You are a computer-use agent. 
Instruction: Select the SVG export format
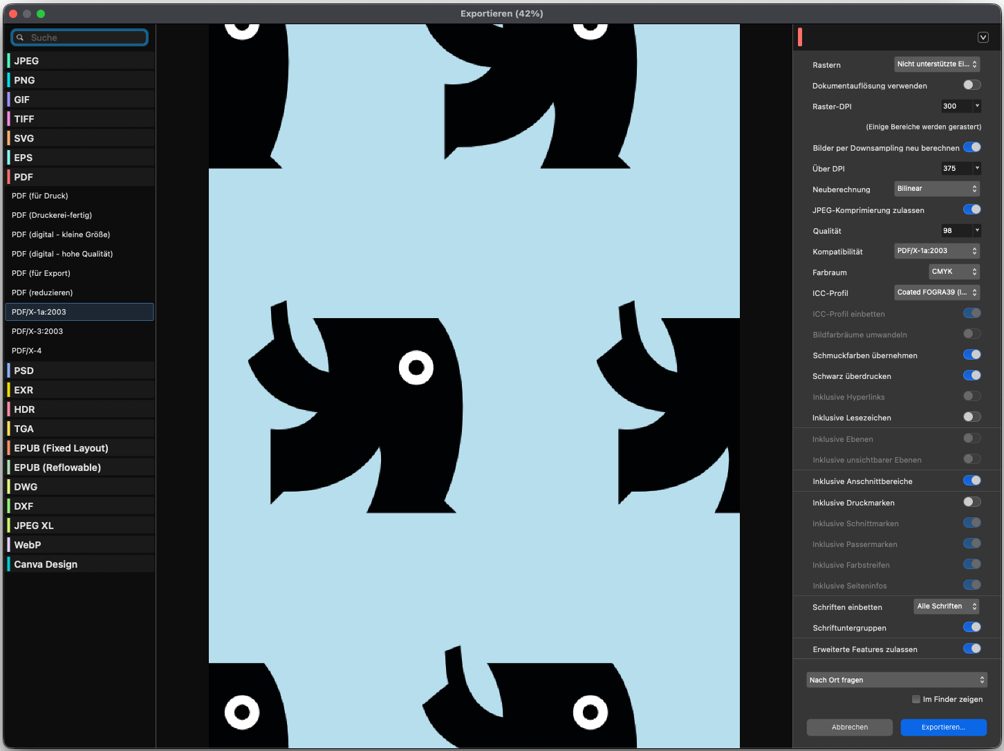point(80,138)
